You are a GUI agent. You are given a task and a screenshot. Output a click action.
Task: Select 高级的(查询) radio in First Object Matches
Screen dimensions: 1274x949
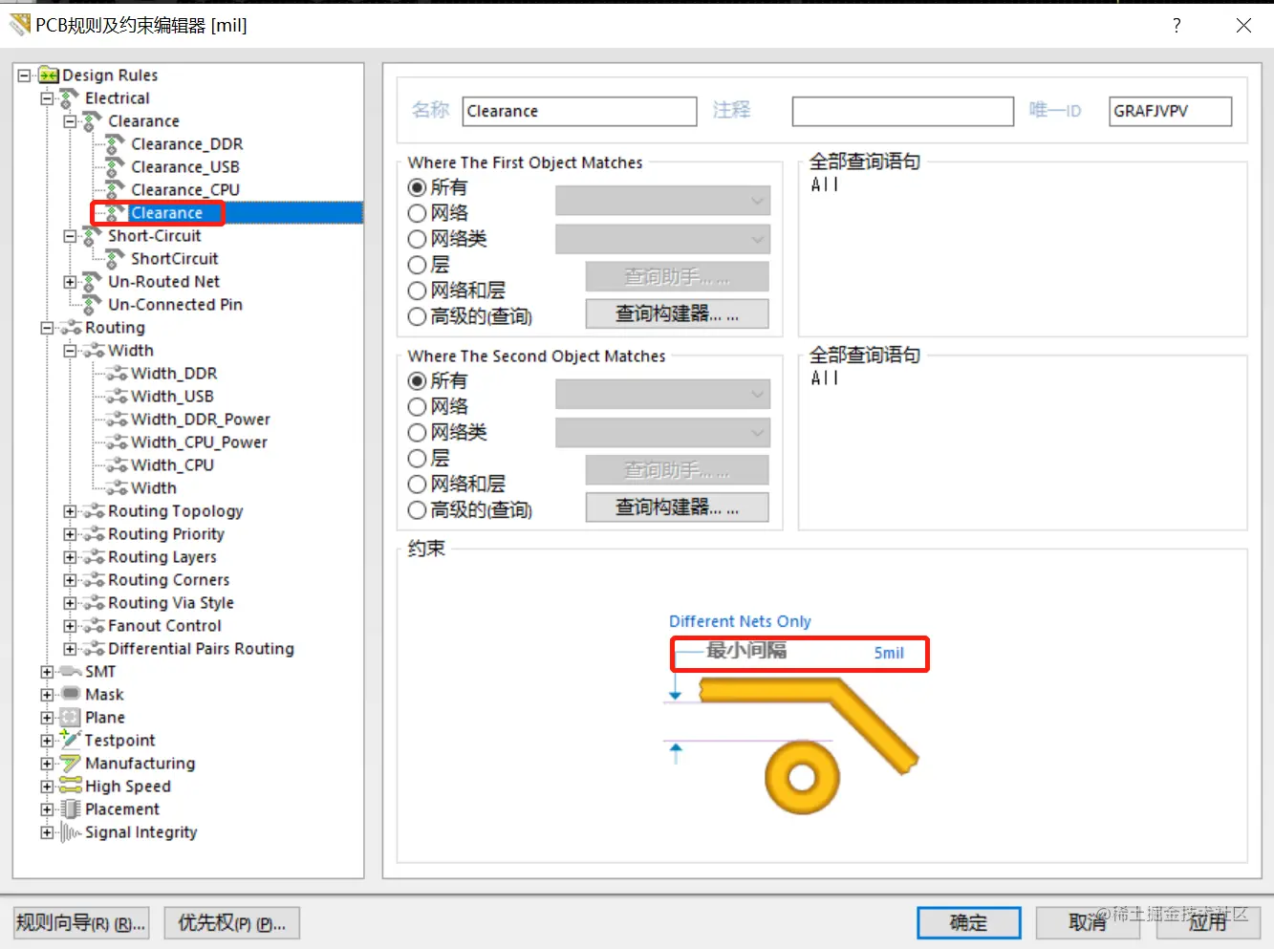coord(417,316)
